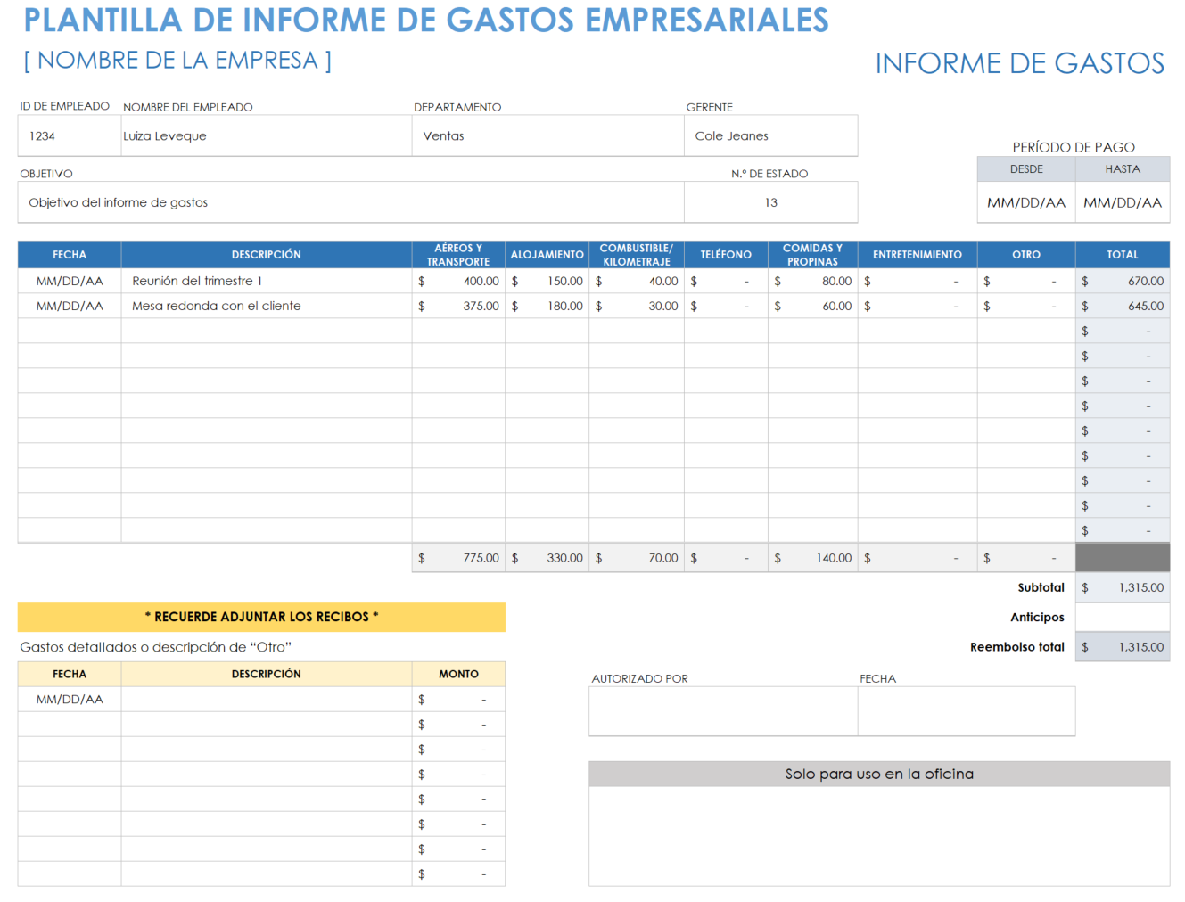Click the 375.00 transport amount cell
Image resolution: width=1185 pixels, height=902 pixels.
click(458, 306)
